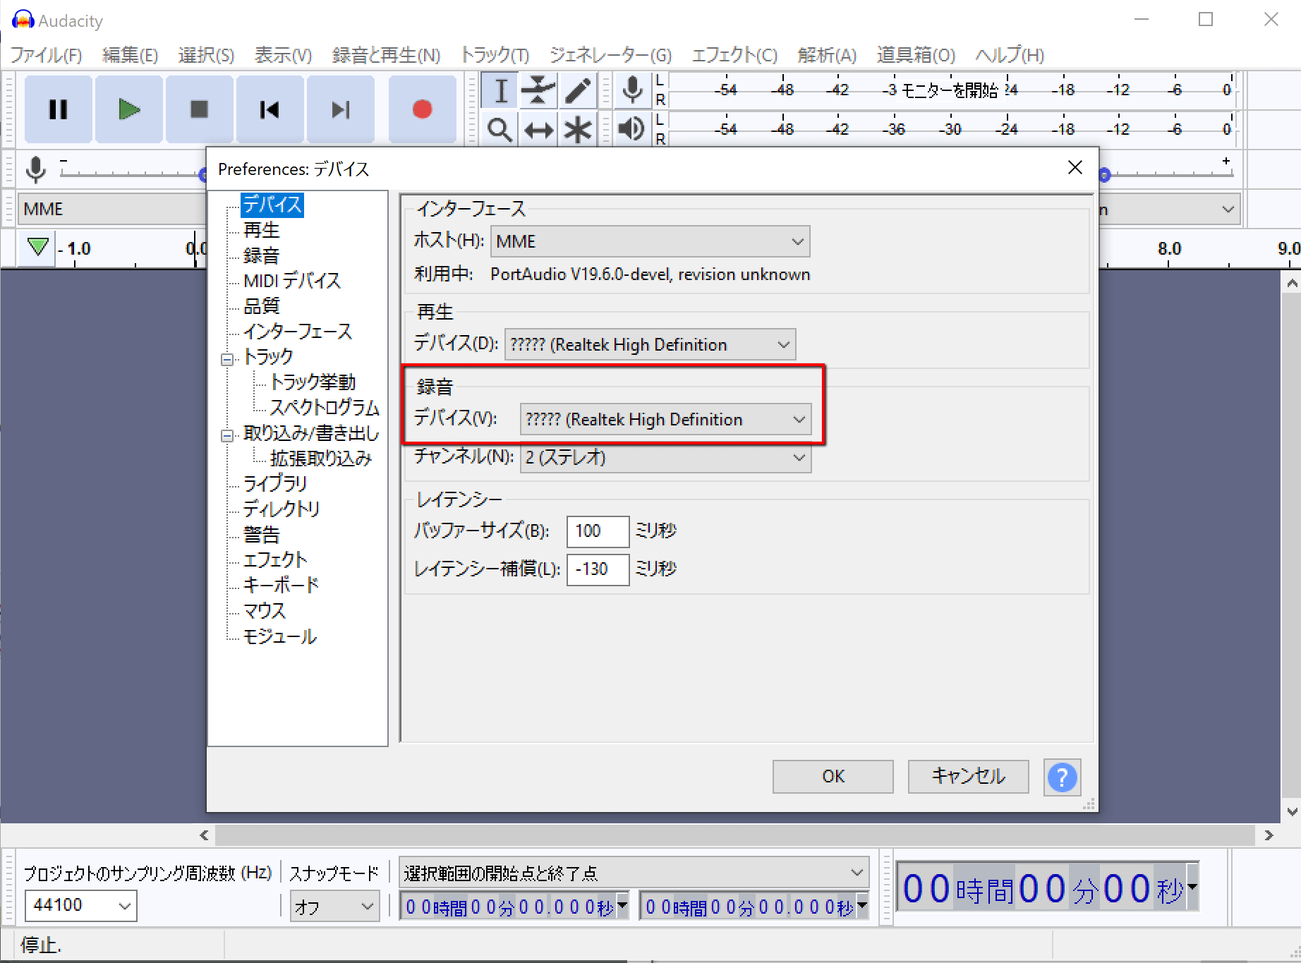
Task: Click the キャンセル button
Action: [x=968, y=776]
